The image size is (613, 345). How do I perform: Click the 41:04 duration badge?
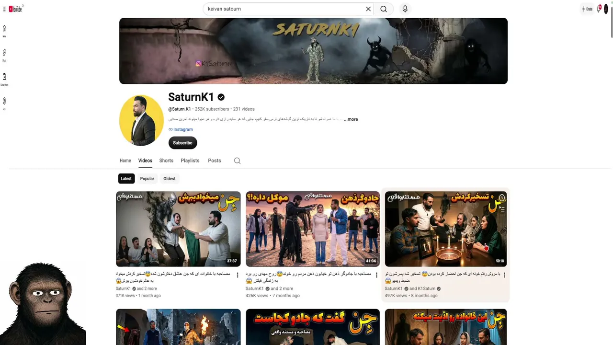[371, 261]
